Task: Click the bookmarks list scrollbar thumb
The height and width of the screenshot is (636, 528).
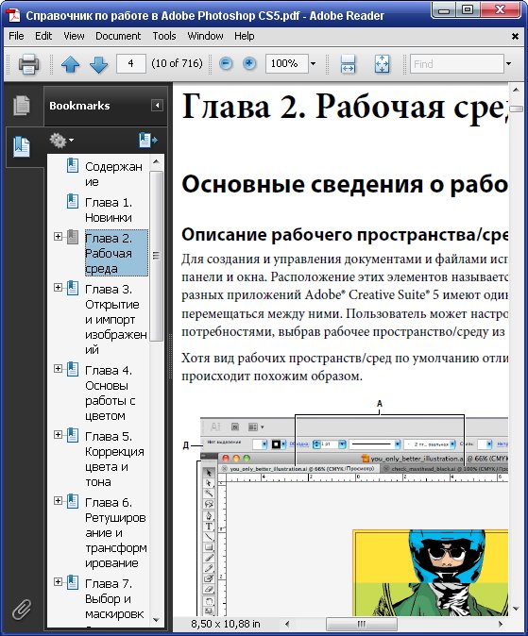Action: (156, 256)
